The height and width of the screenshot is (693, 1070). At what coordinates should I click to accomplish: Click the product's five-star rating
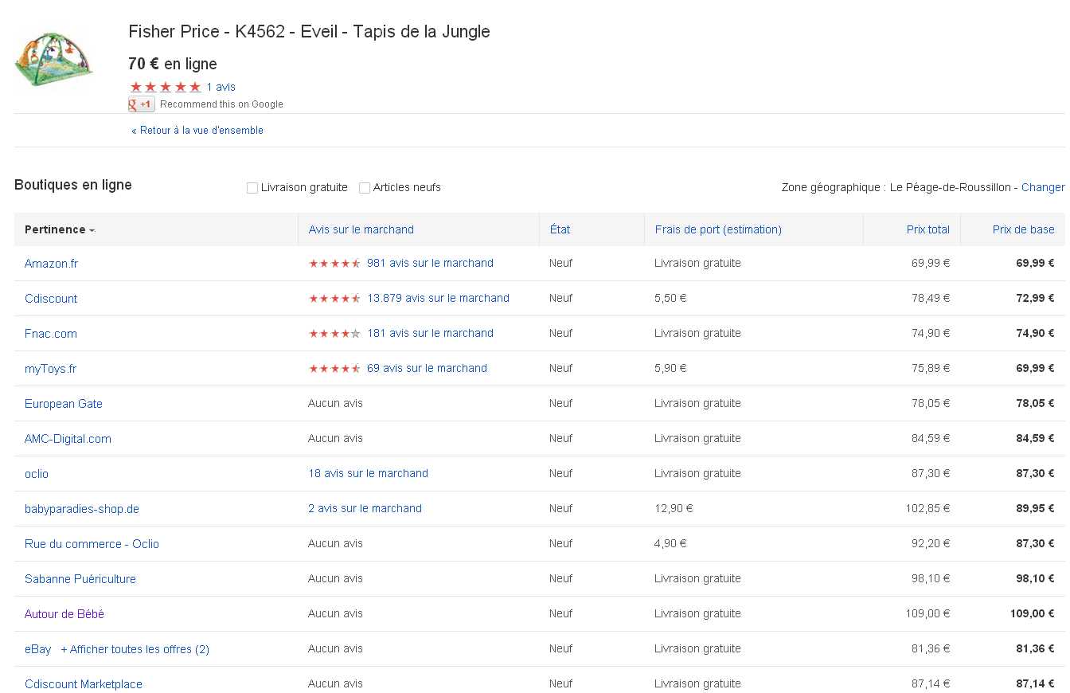165,87
